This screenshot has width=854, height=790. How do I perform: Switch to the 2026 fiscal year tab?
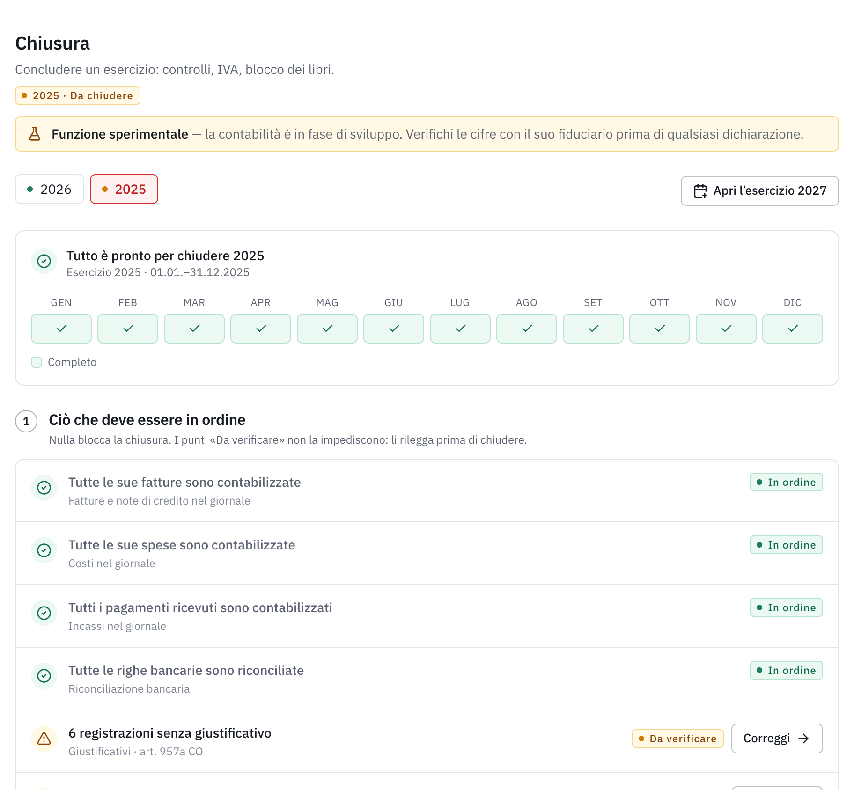click(50, 189)
